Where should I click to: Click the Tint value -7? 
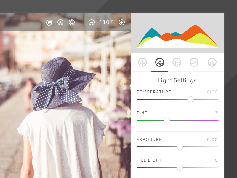[215, 113]
